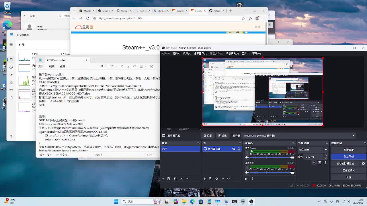The image size is (367, 206).
Task: Open the OBS 工具(T) menu
Action: click(x=245, y=54)
